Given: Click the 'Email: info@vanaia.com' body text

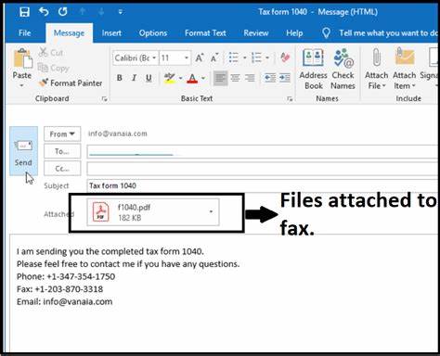Looking at the screenshot, I should (x=65, y=301).
